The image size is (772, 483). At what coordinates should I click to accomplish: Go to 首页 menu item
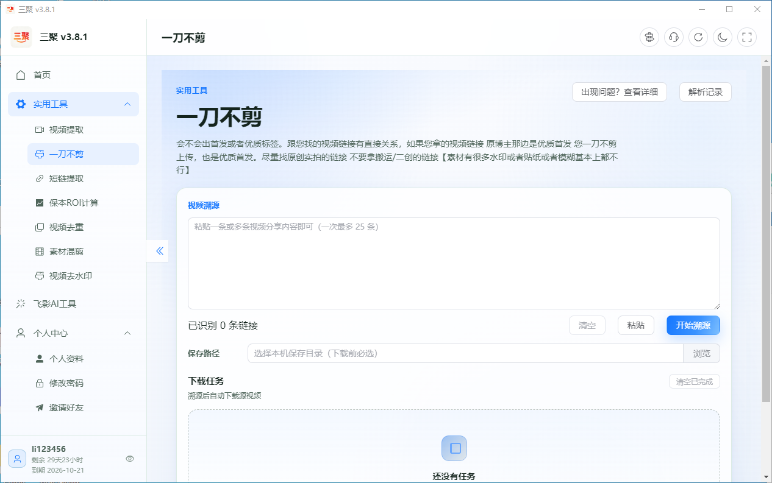[73, 75]
